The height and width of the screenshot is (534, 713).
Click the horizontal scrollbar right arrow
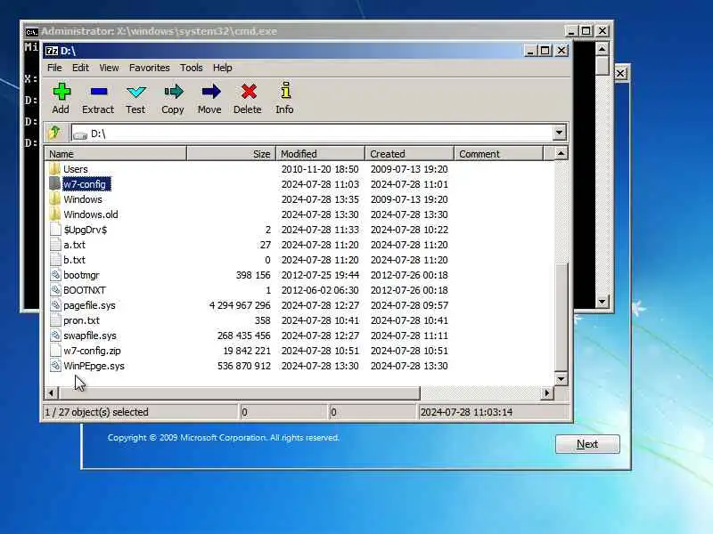click(547, 392)
